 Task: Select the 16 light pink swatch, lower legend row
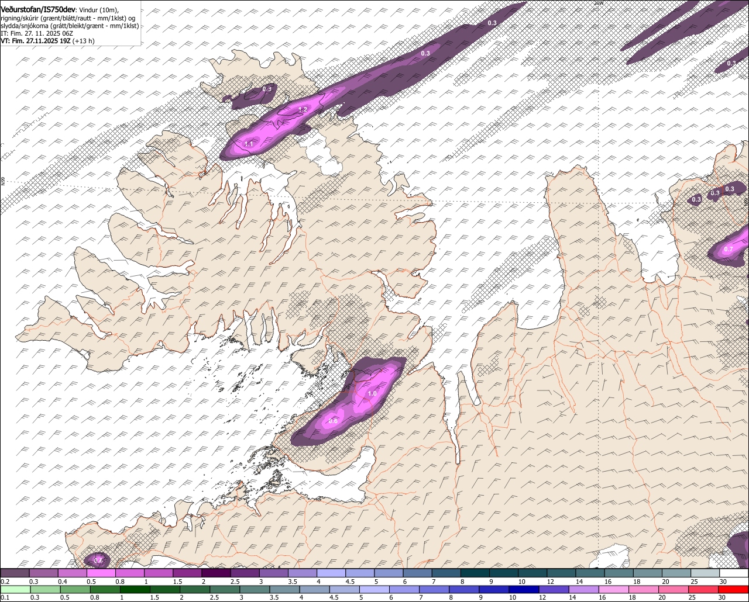(x=613, y=589)
